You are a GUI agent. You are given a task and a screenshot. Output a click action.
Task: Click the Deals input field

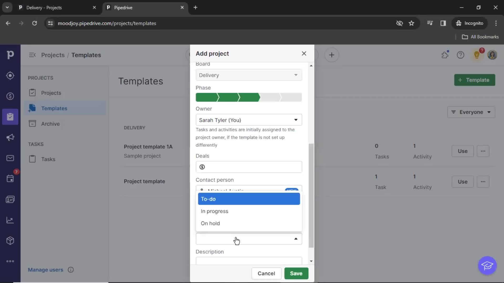pyautogui.click(x=249, y=167)
